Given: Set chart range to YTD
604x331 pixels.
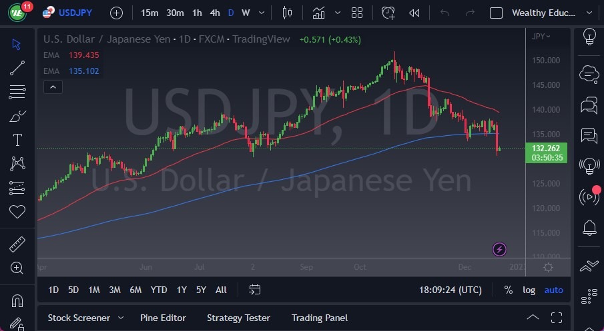Looking at the screenshot, I should (x=159, y=290).
